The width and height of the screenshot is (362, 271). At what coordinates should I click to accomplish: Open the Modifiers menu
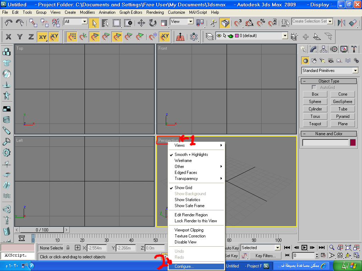coord(87,12)
